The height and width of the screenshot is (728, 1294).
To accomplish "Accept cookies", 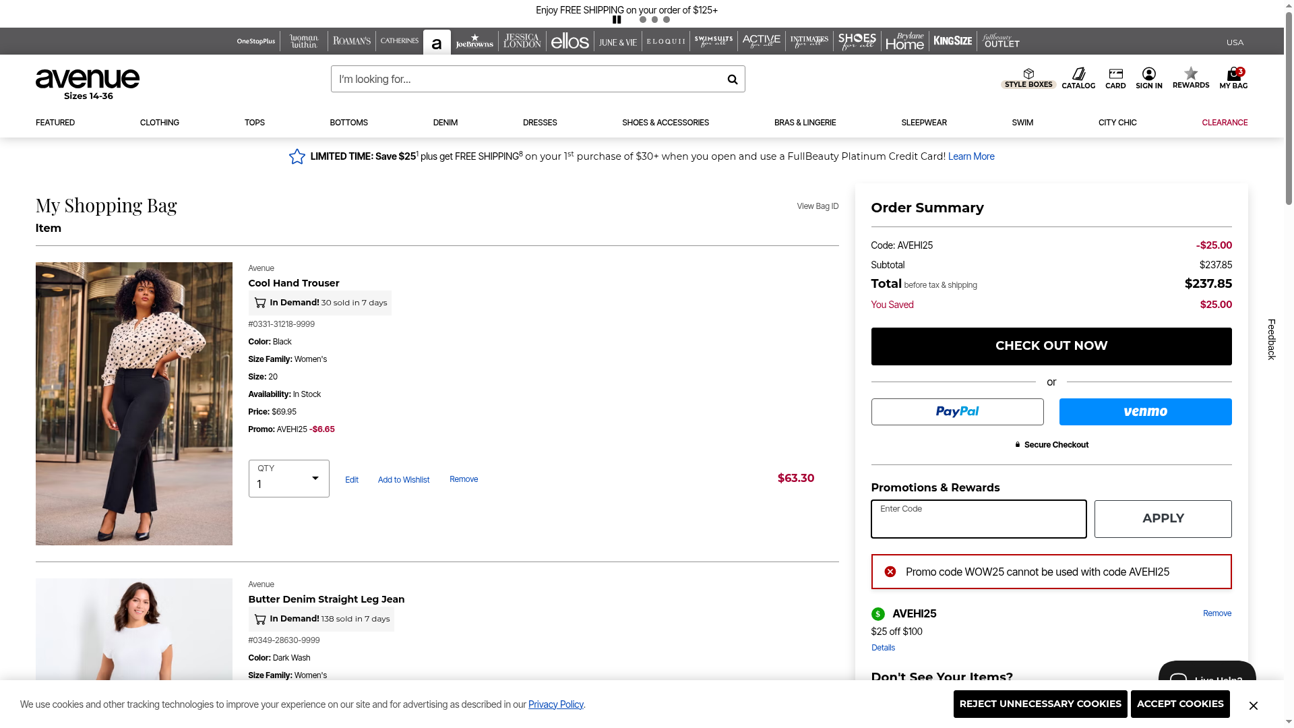I will (1180, 704).
